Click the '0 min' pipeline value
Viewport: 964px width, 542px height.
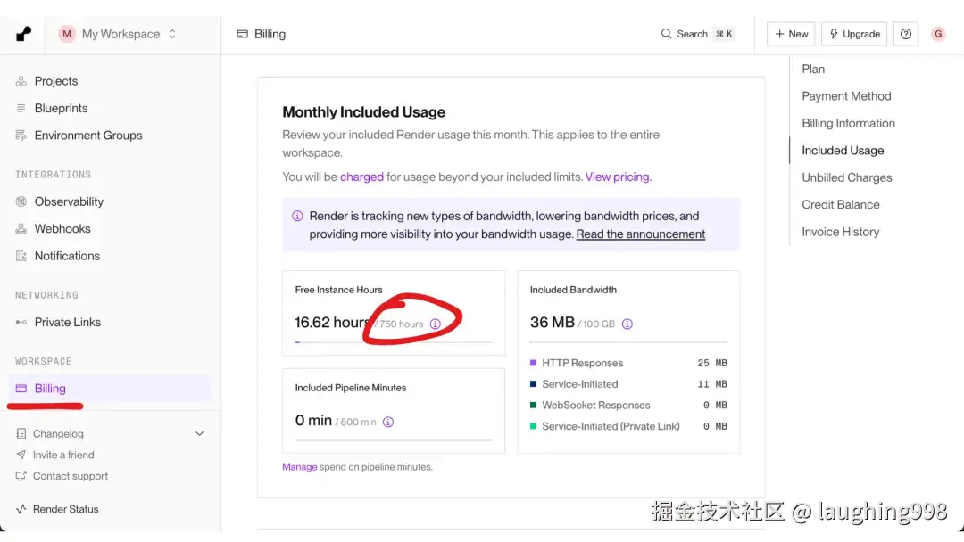point(313,421)
